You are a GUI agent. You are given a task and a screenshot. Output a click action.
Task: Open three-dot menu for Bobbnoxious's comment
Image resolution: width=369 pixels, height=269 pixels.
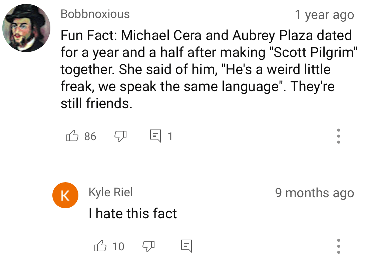point(338,136)
